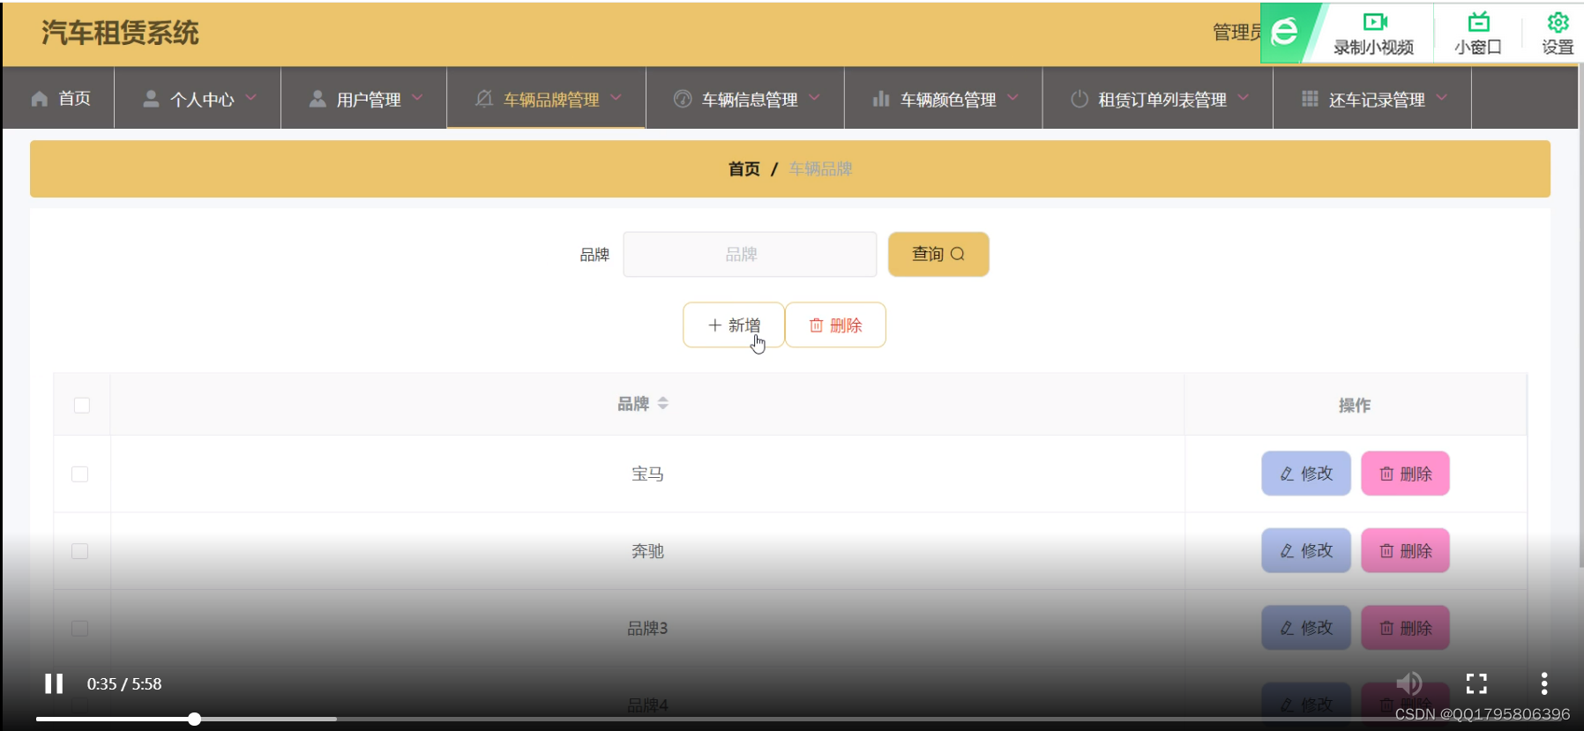The image size is (1584, 731).
Task: Click the 操作 column header
Action: pyautogui.click(x=1355, y=405)
